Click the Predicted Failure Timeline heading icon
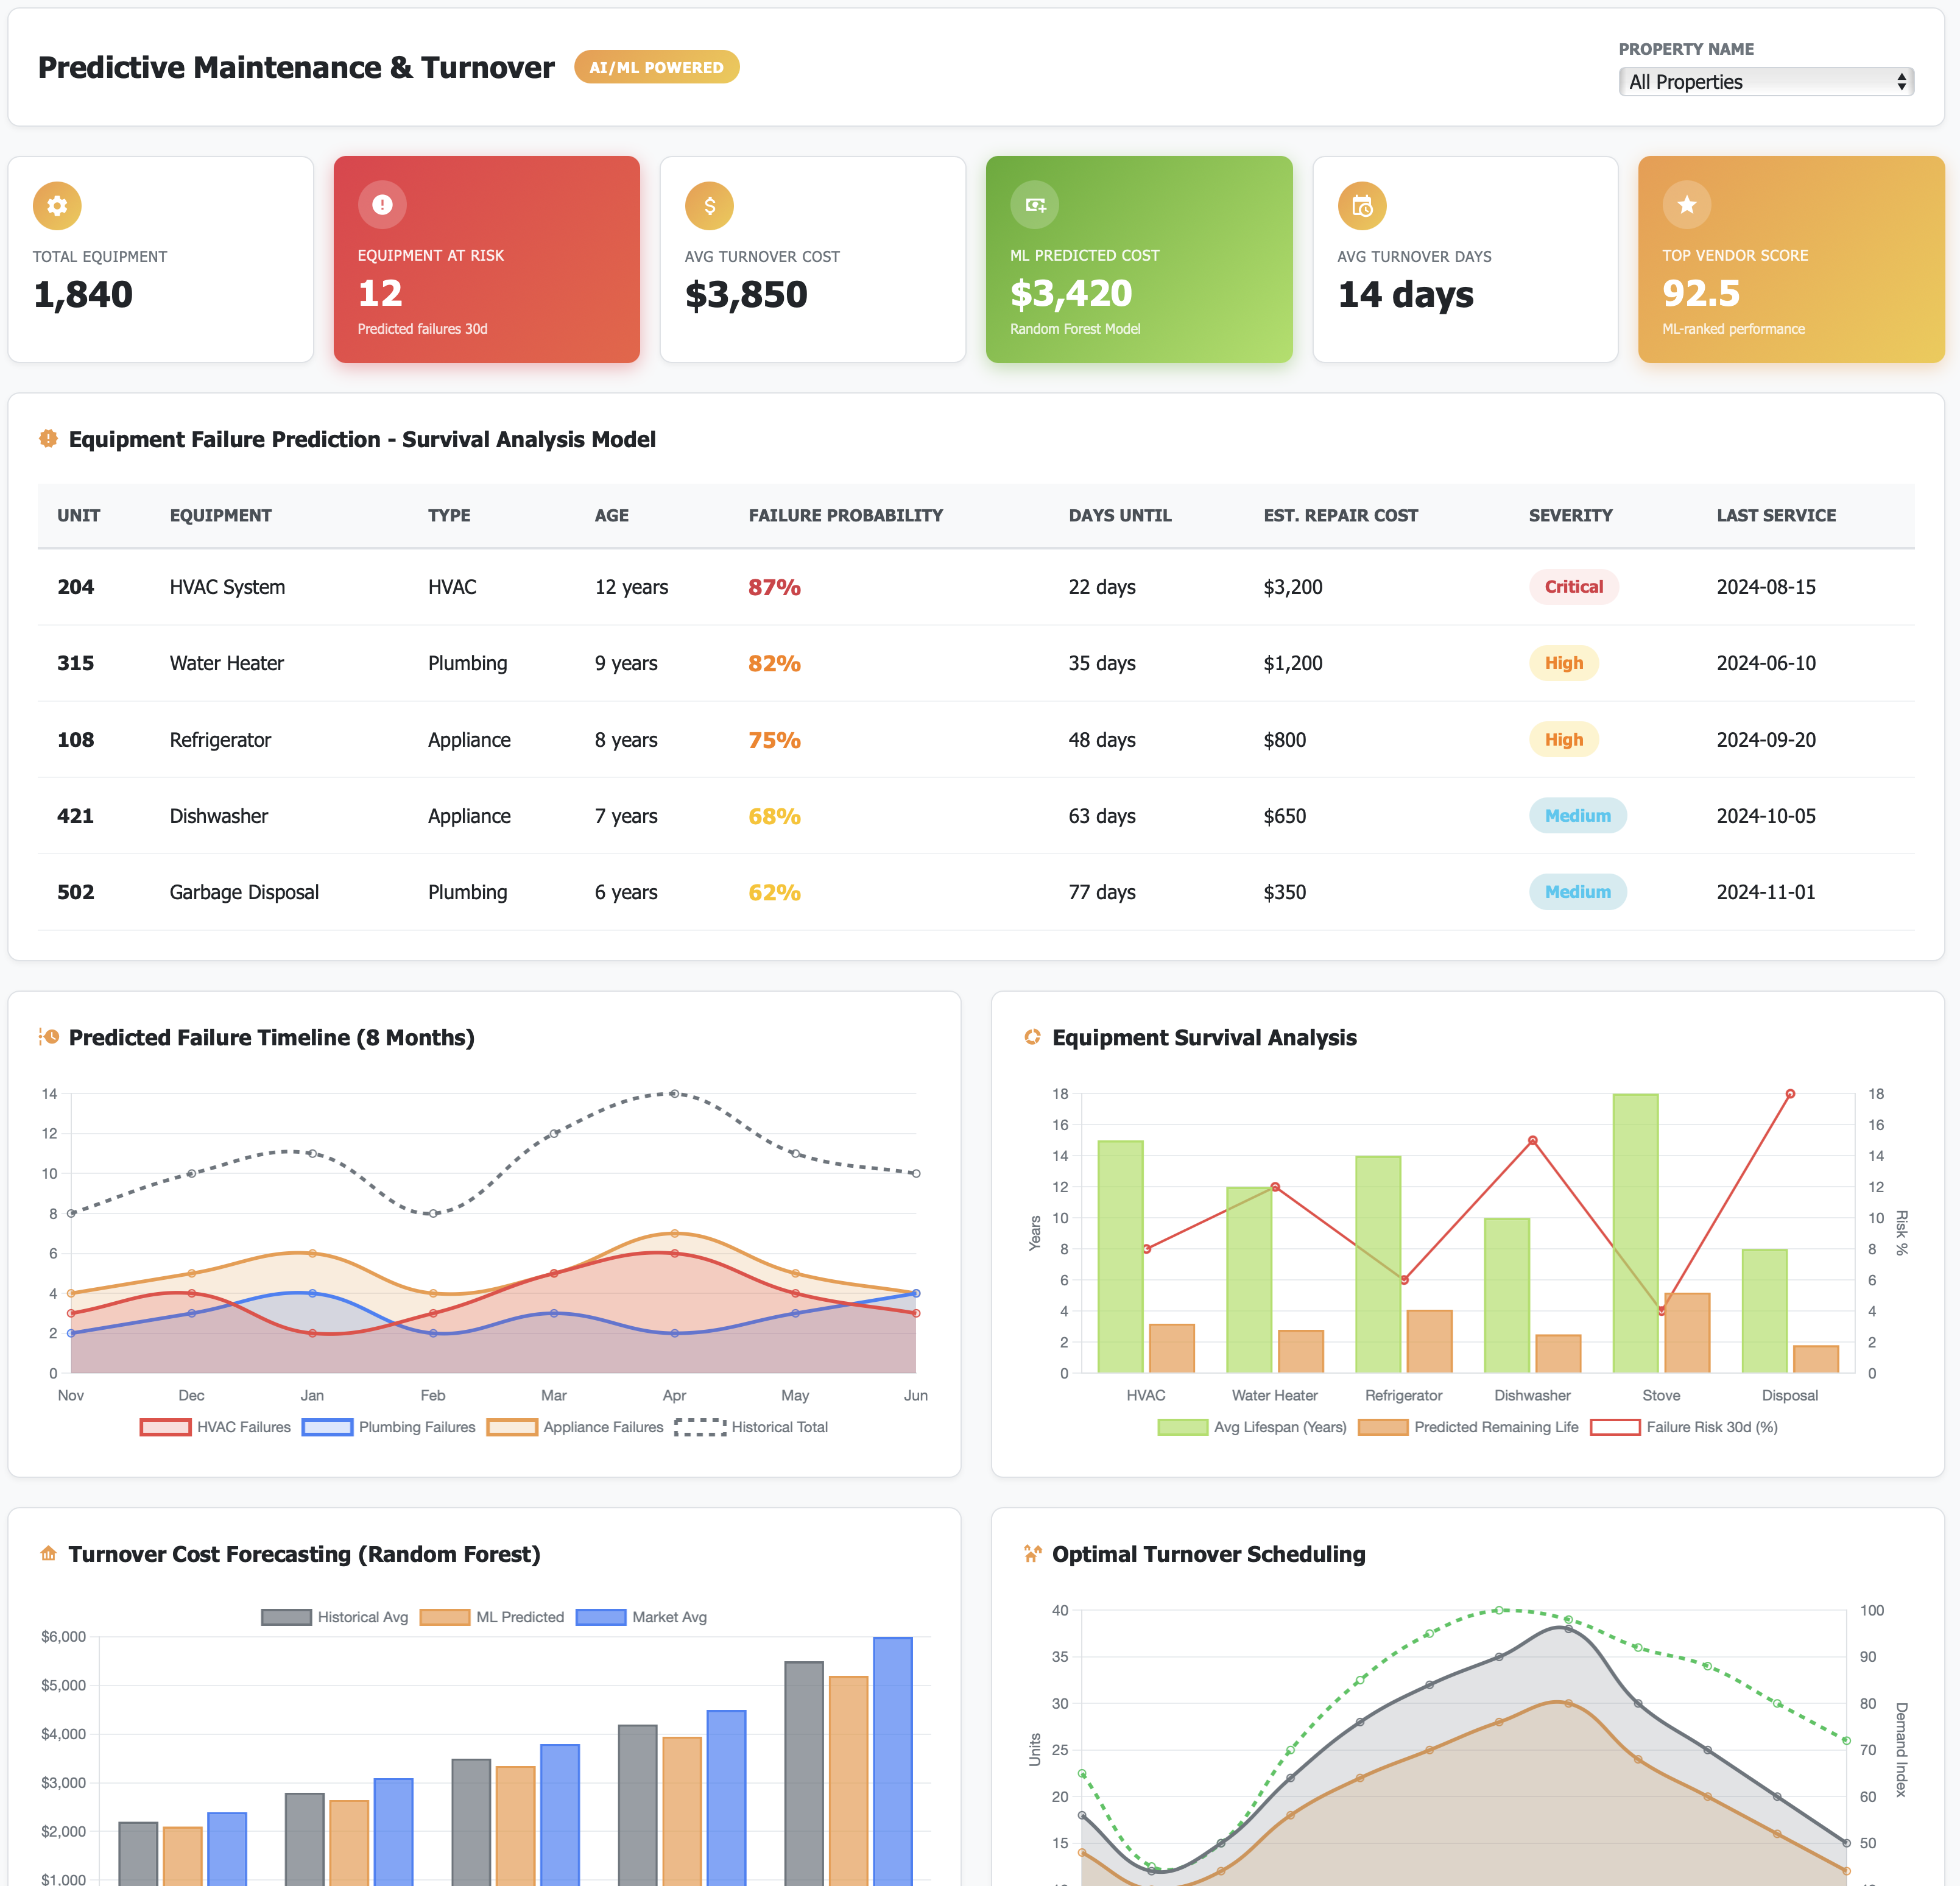 pos(48,1037)
